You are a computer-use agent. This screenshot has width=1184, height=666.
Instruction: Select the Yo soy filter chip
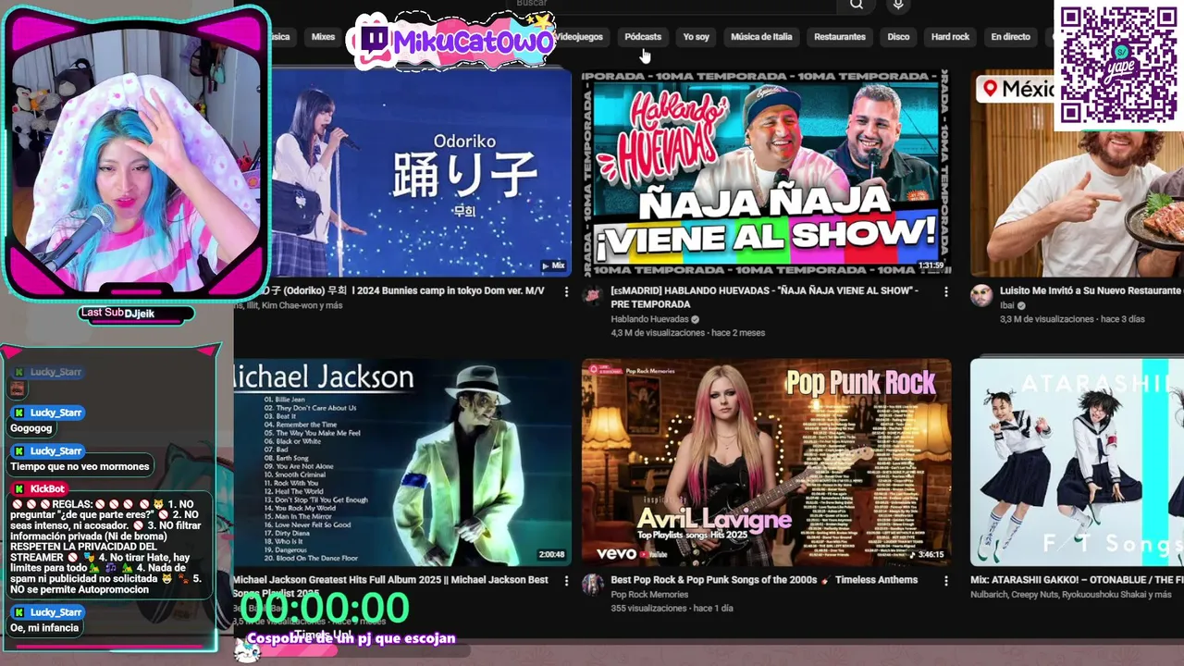(696, 37)
